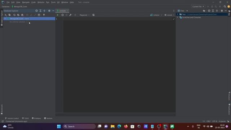Viewport: 231px width, 130px height.
Task: Open Database Explorer settings gear
Action: point(49,11)
